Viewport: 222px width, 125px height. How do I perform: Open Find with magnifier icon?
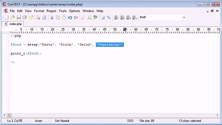click(83, 18)
